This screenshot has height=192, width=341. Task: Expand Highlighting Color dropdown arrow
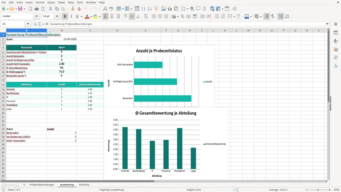100,16
